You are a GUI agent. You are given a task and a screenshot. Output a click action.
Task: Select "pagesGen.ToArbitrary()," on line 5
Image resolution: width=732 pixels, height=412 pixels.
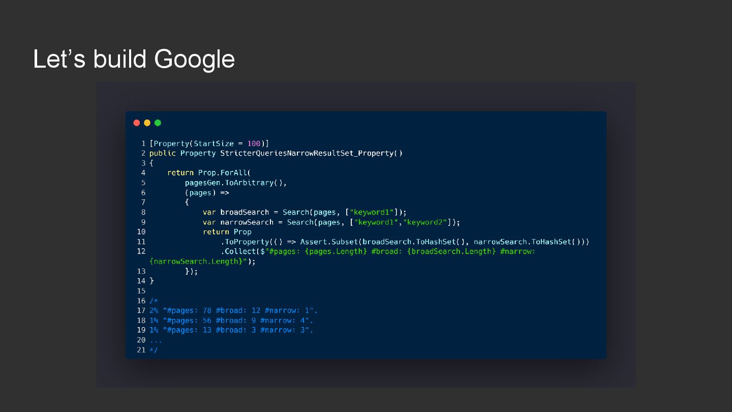pyautogui.click(x=236, y=183)
